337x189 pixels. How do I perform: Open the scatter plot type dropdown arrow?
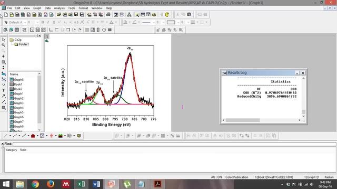pyautogui.click(x=19, y=135)
